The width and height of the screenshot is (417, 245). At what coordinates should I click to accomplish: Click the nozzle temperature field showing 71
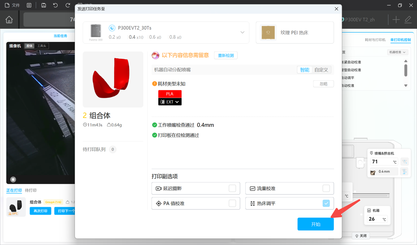click(384, 162)
